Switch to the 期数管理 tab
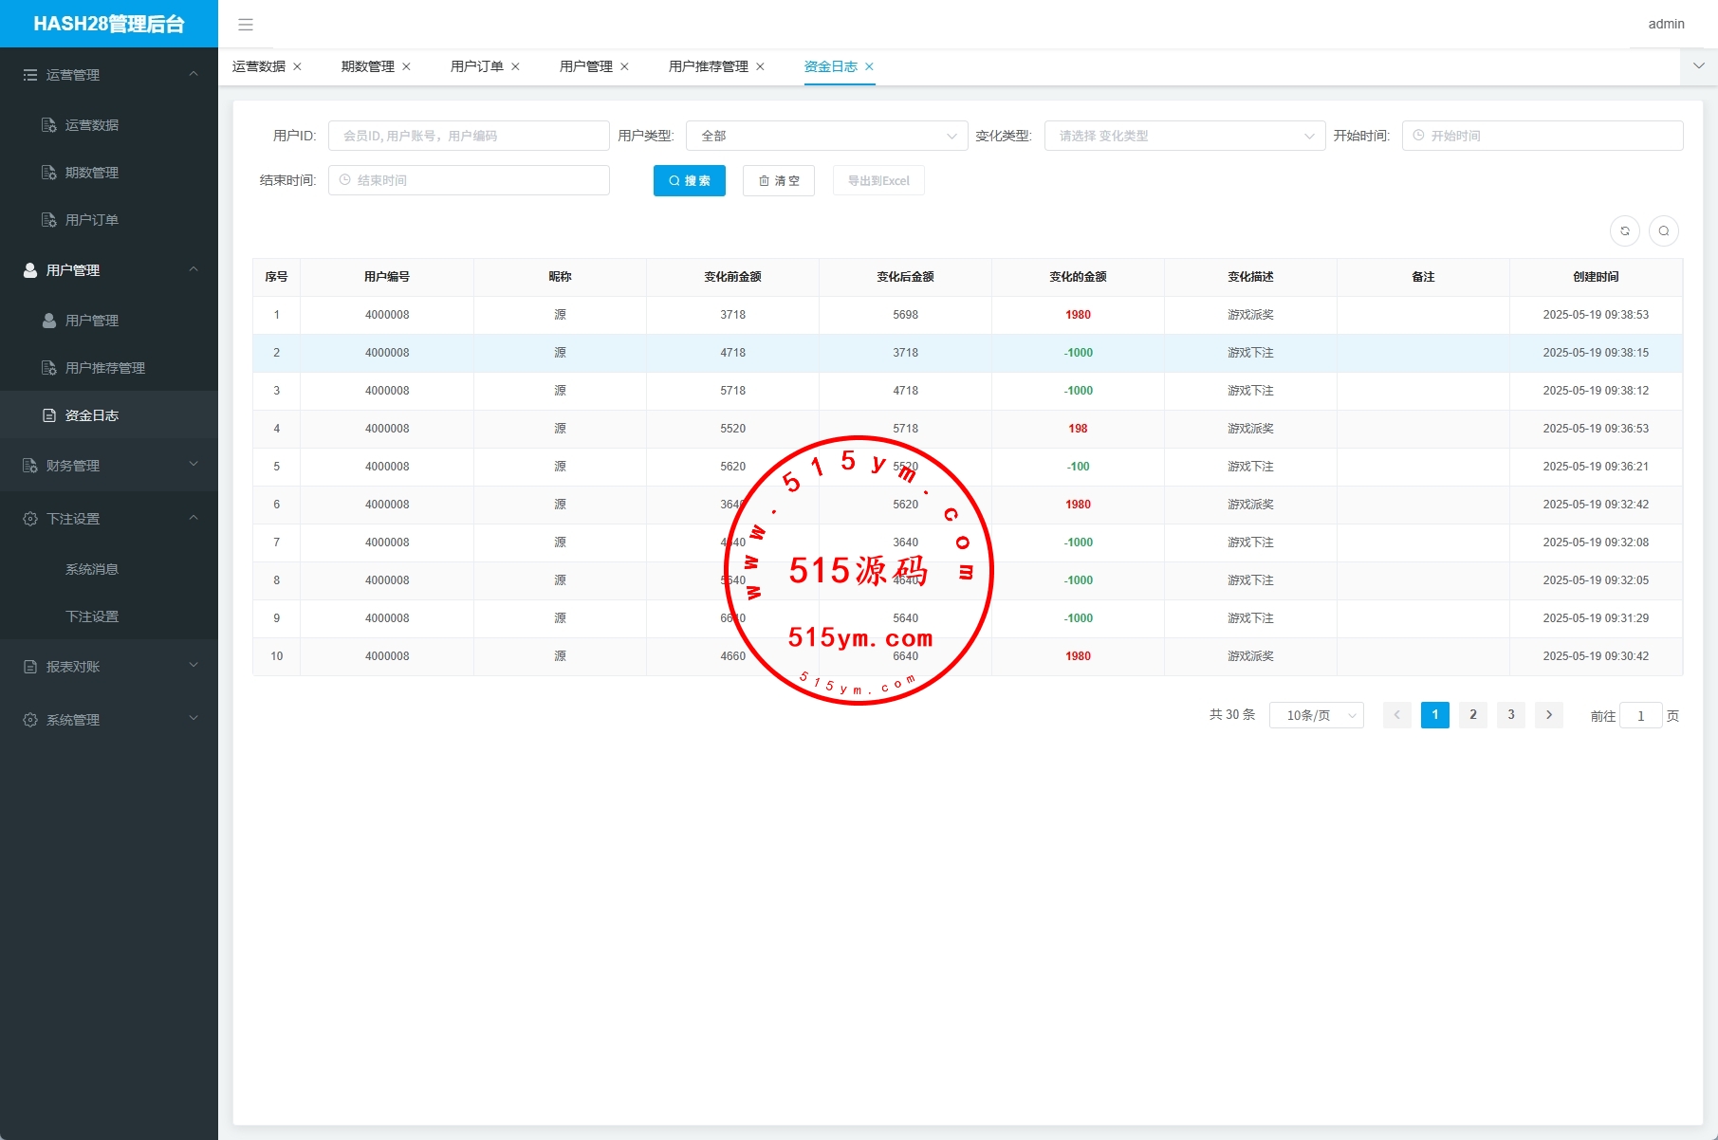Screen dimensions: 1718x1140 367,66
